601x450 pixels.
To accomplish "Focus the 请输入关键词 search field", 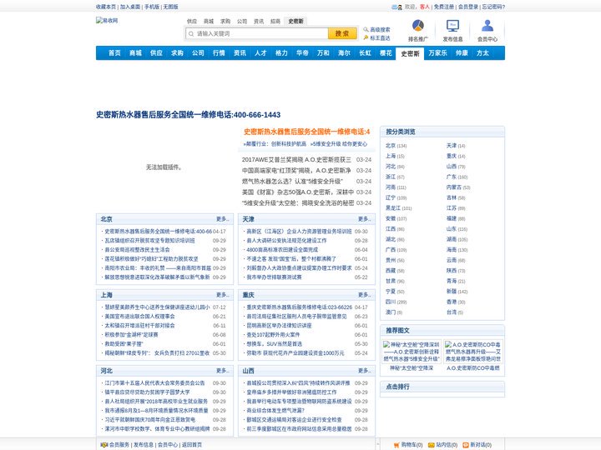I will pyautogui.click(x=257, y=33).
